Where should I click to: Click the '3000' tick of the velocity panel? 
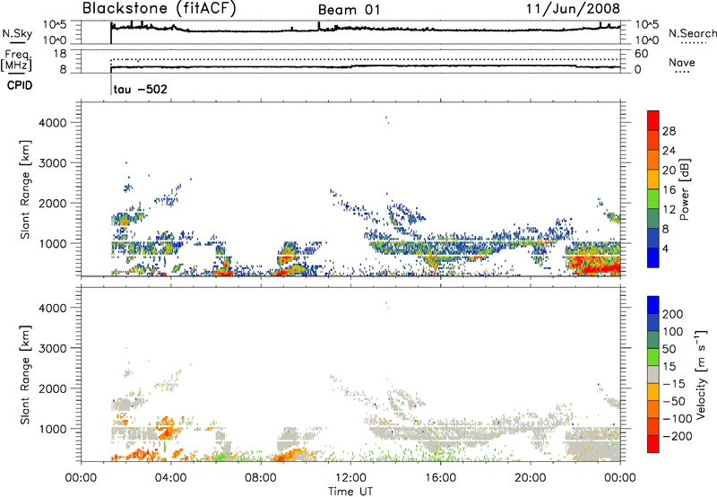click(52, 348)
